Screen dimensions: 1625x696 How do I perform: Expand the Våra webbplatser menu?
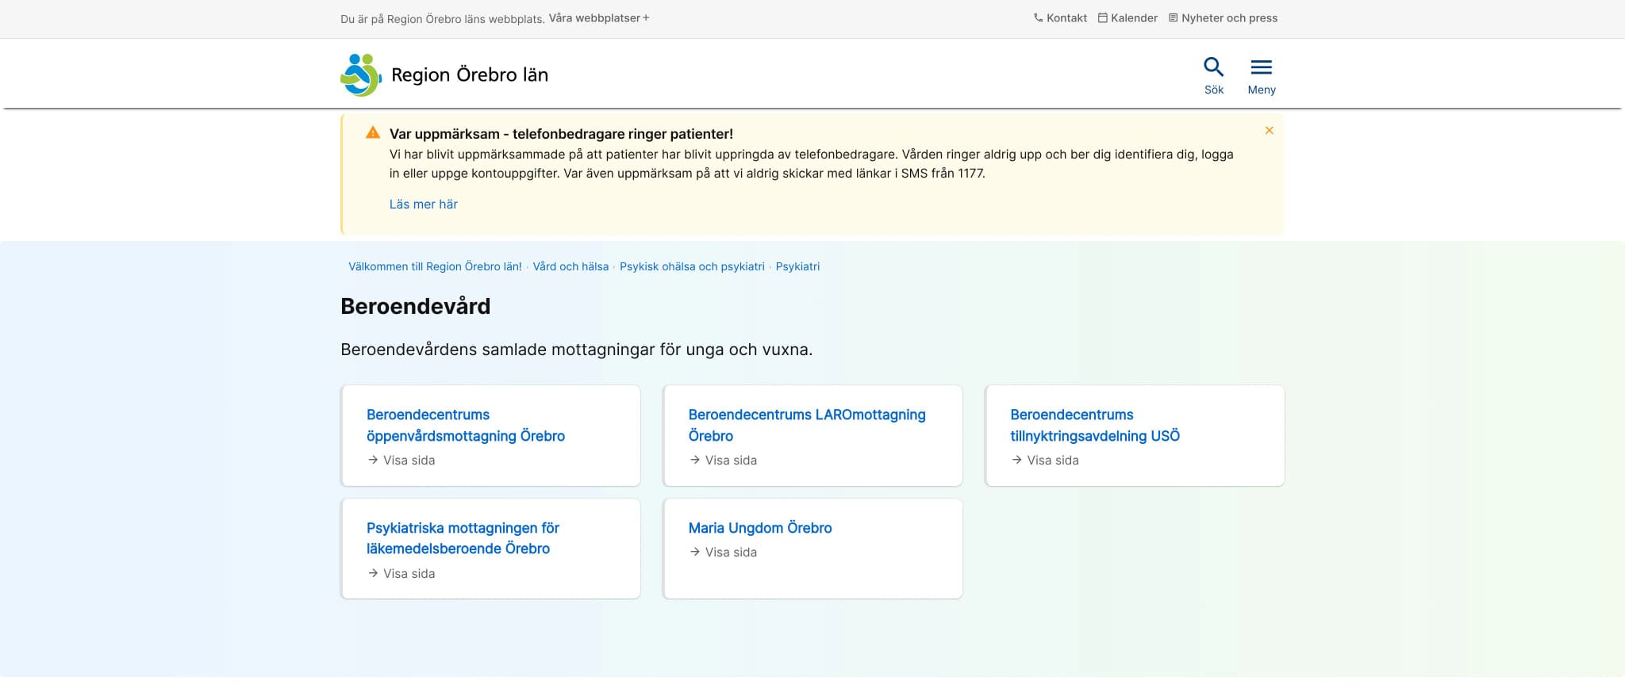coord(599,18)
